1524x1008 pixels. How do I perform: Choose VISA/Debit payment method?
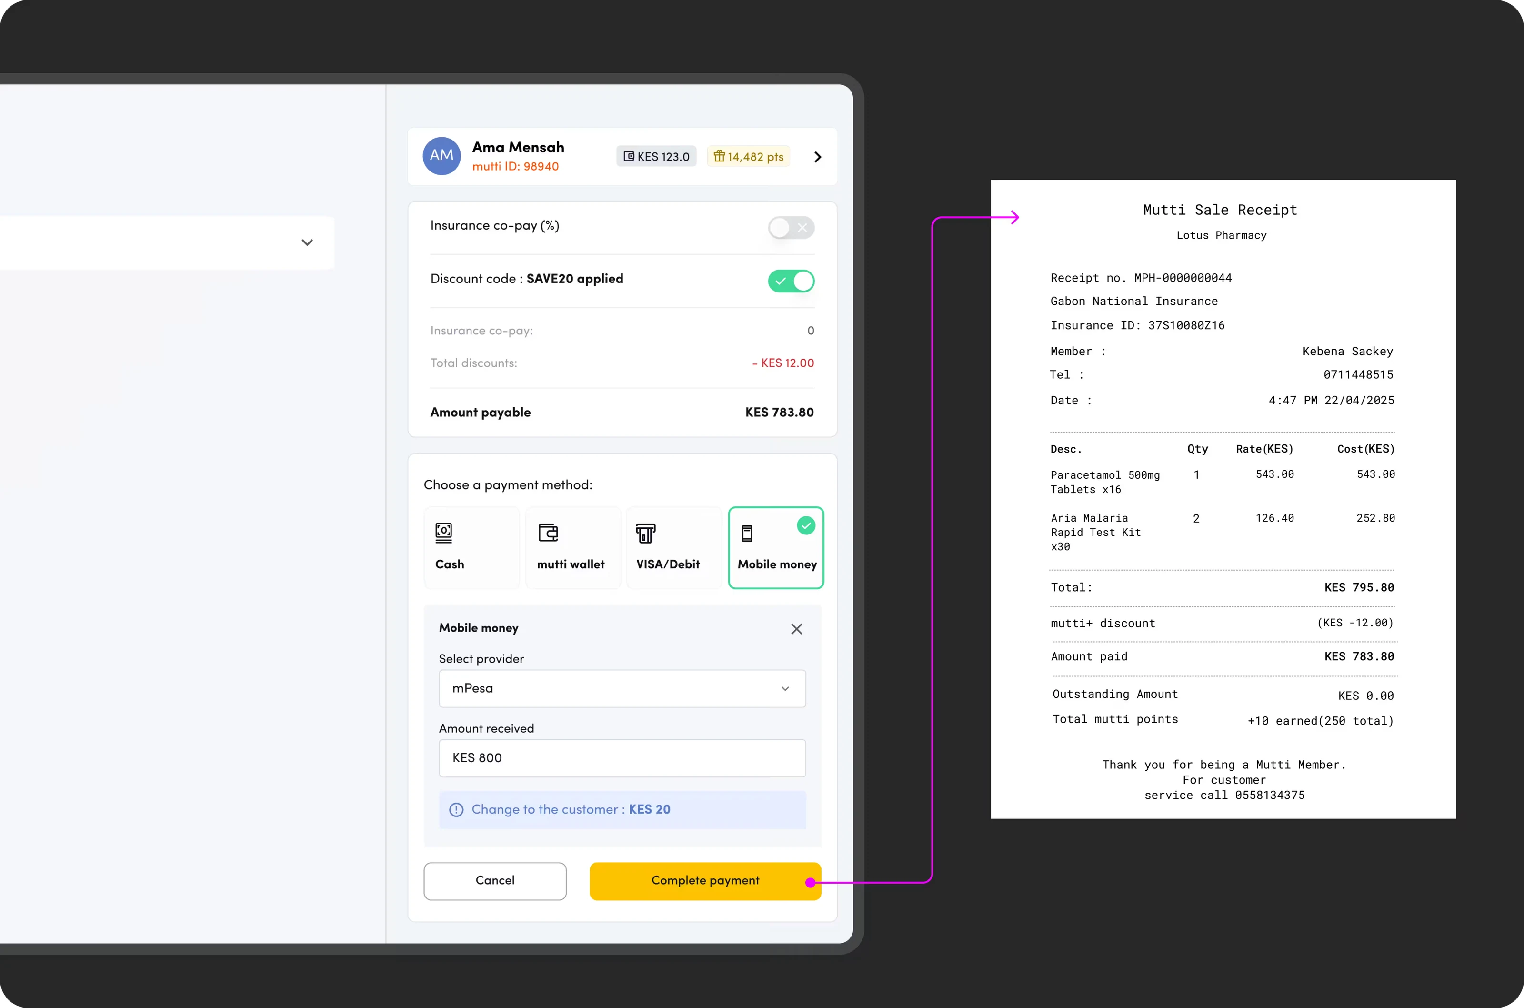(x=674, y=548)
